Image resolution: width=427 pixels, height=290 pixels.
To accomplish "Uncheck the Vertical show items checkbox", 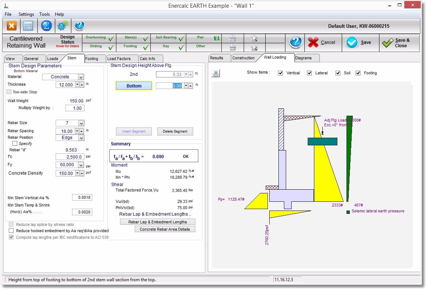I will click(x=281, y=73).
